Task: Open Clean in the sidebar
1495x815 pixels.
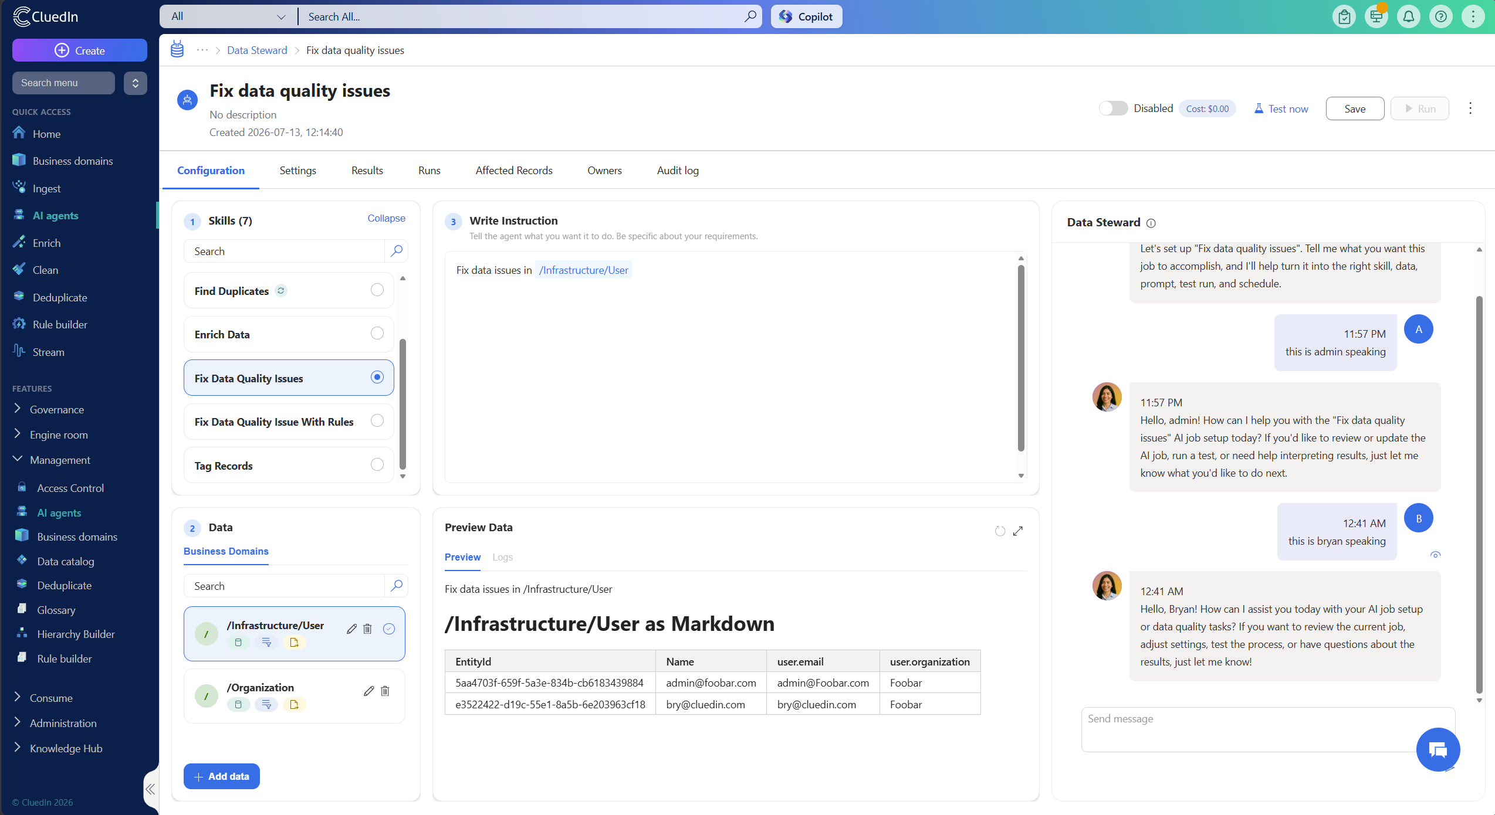Action: (45, 270)
